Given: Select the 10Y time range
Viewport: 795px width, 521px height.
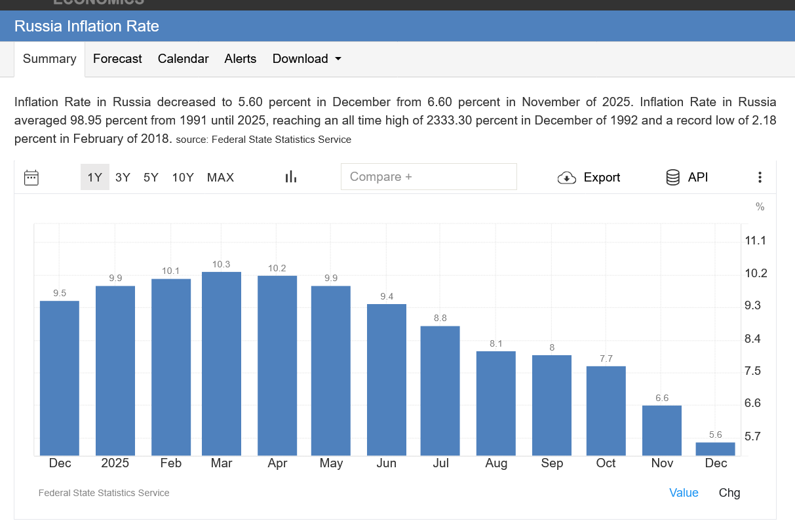Looking at the screenshot, I should tap(183, 177).
